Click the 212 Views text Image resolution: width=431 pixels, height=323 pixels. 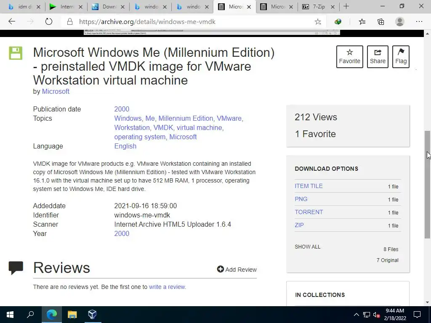tap(316, 117)
